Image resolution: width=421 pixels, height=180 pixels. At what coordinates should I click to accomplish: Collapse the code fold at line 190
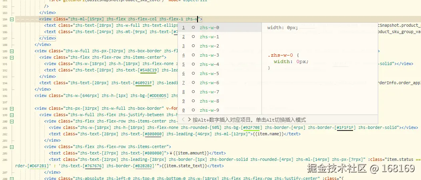(12, 57)
